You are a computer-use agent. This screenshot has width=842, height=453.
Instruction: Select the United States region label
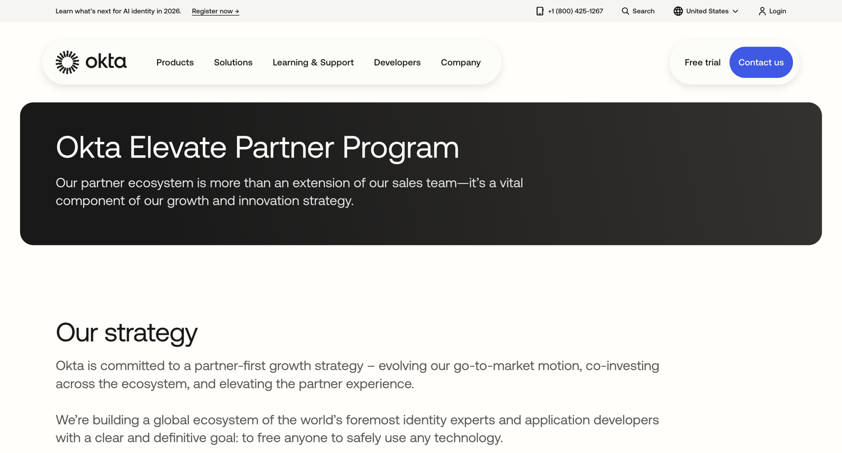pos(707,11)
